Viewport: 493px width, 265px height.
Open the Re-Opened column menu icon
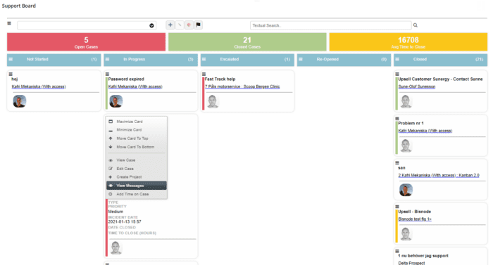[300, 59]
